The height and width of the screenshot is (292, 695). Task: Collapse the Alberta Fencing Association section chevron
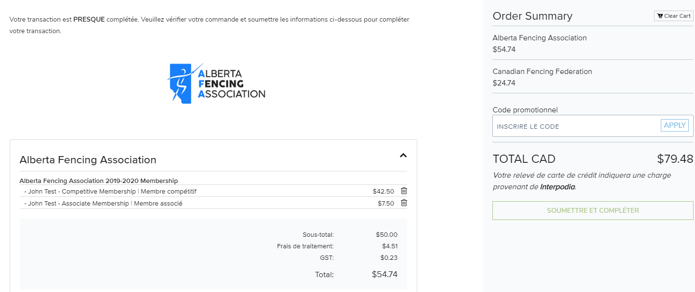[x=403, y=155]
